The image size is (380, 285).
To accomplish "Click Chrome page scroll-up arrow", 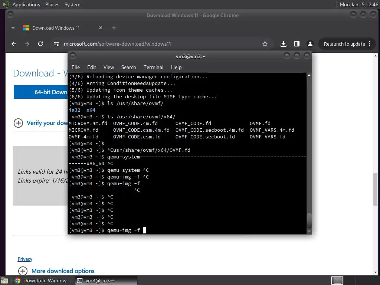I will click(x=375, y=56).
